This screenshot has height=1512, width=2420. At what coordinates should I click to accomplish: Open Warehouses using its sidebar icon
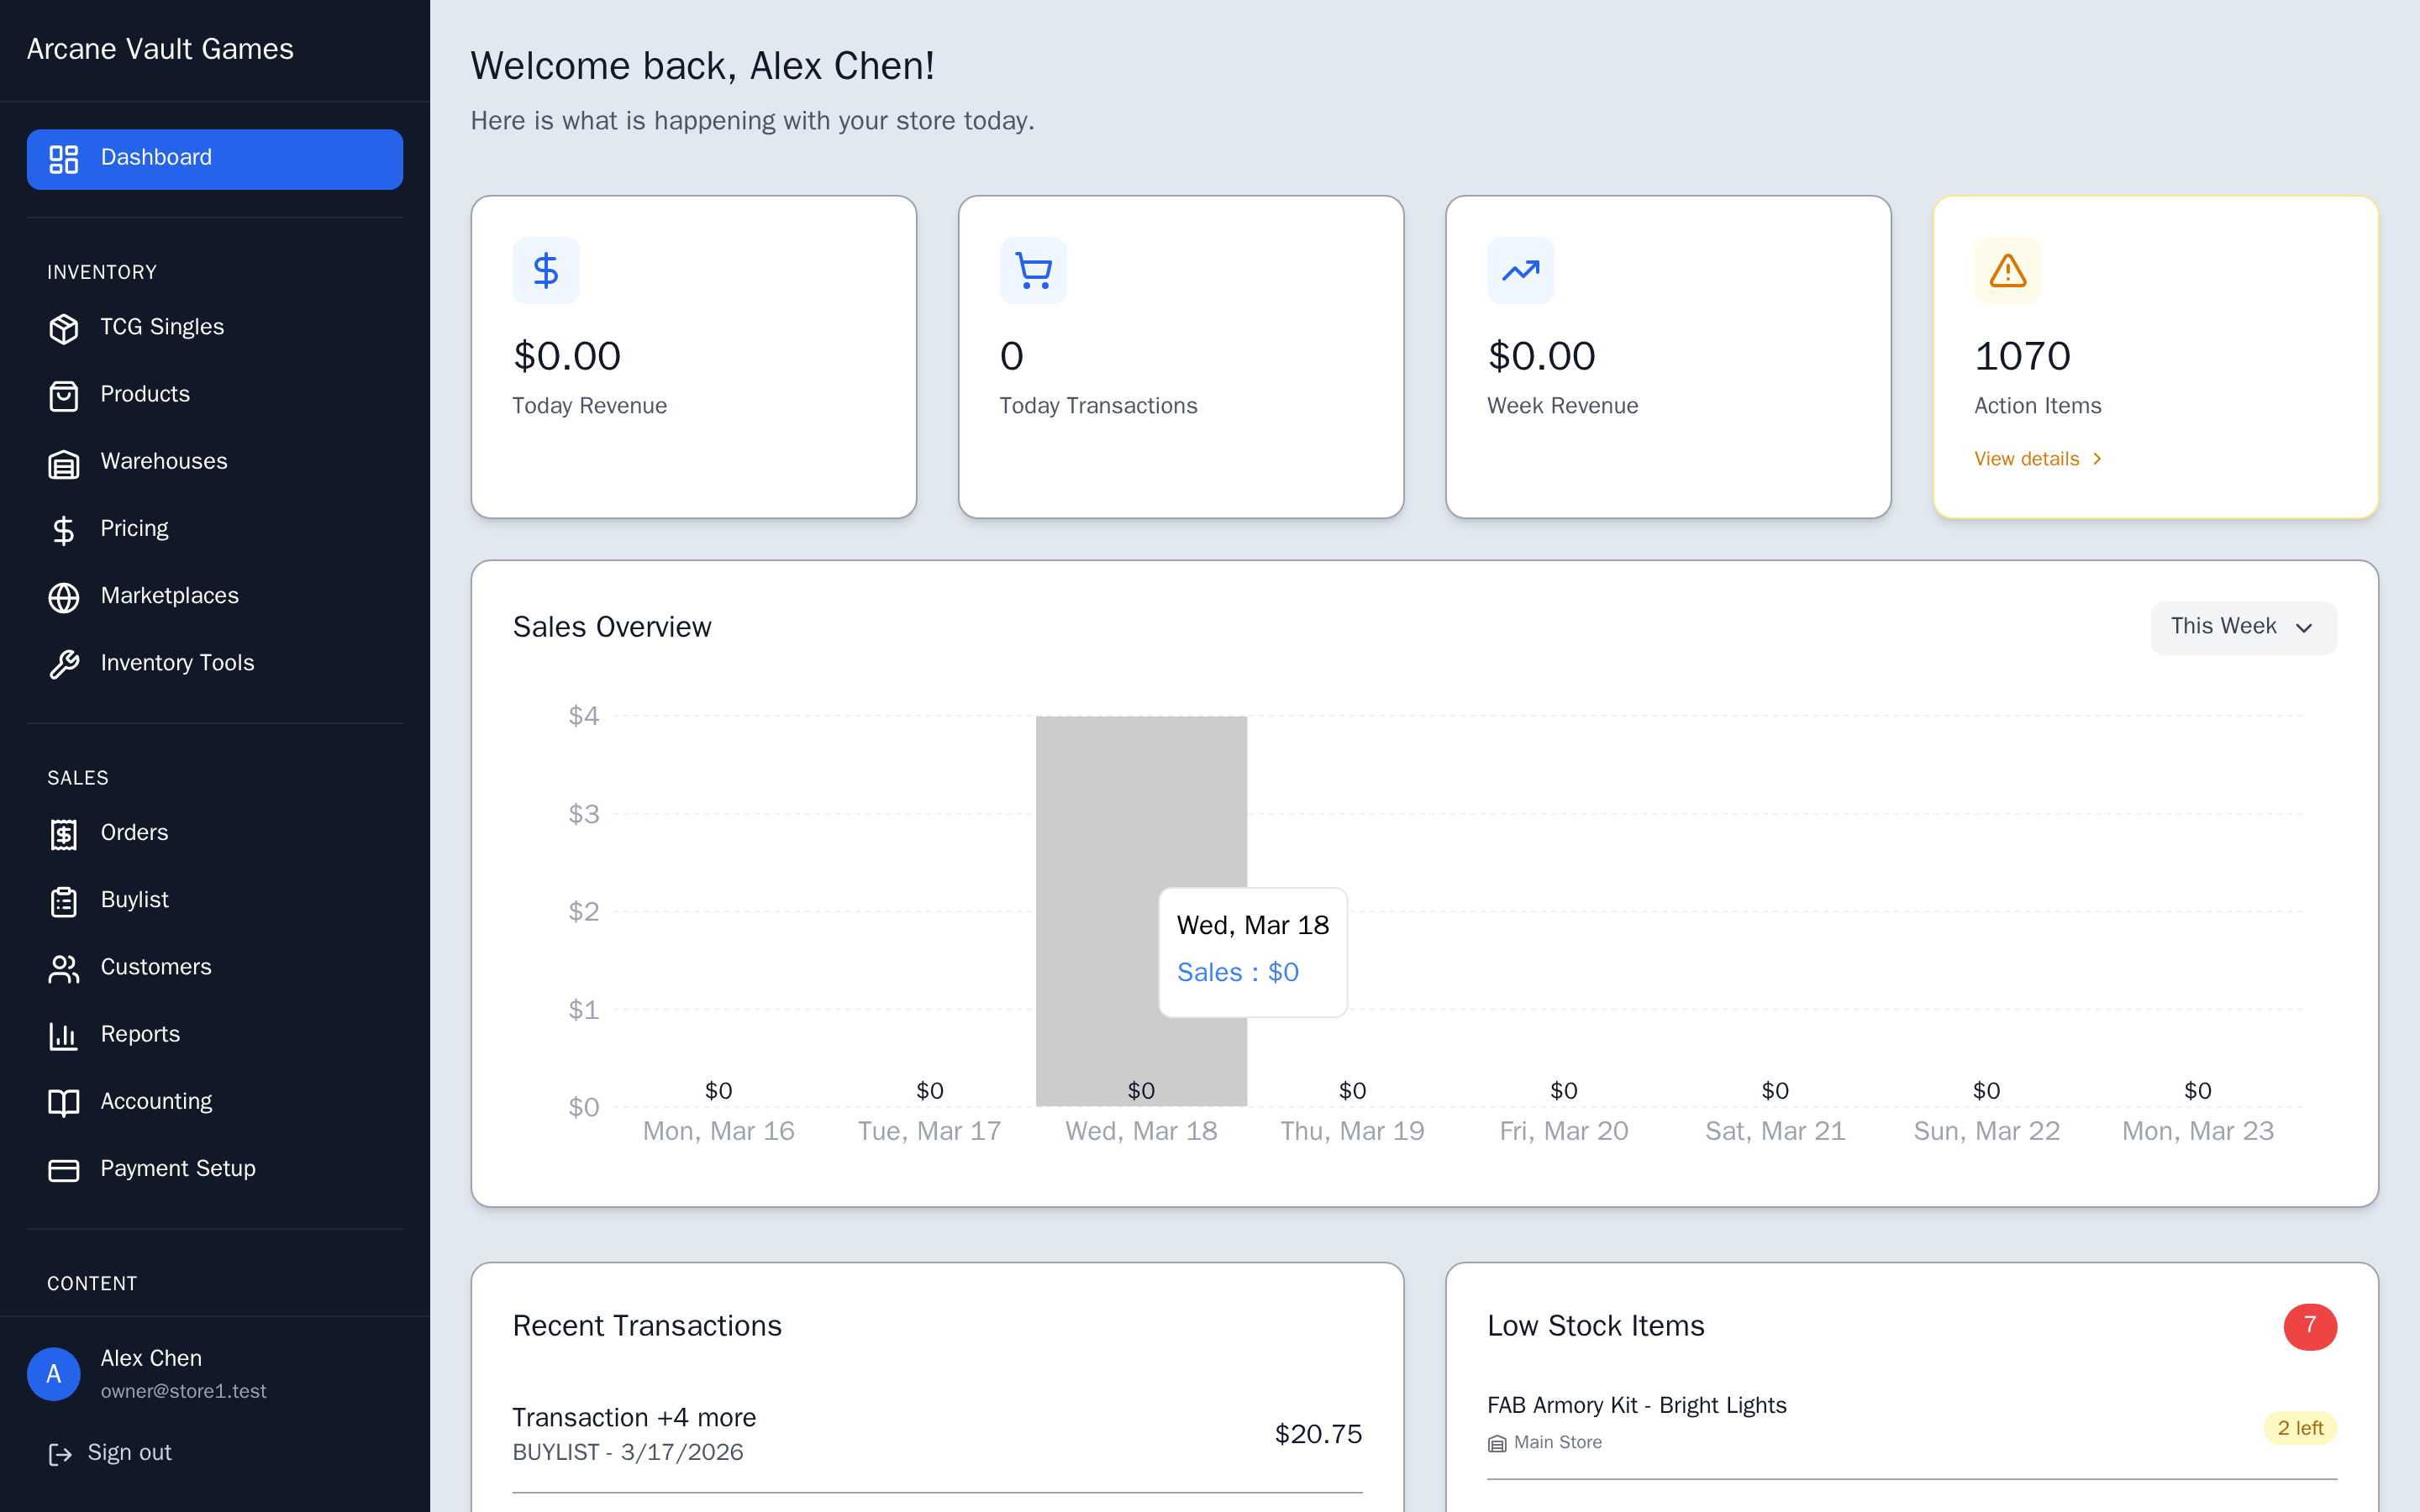click(63, 462)
